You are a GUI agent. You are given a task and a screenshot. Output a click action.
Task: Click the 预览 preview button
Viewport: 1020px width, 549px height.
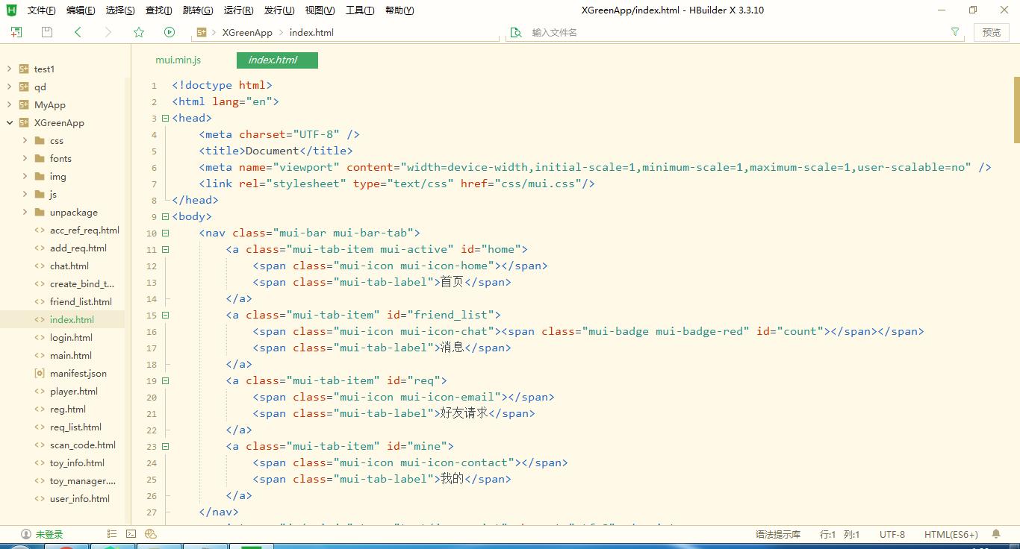tap(992, 32)
